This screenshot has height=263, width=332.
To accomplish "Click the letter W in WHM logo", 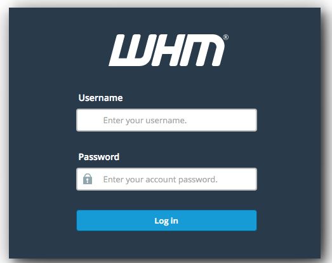I will 133,50.
